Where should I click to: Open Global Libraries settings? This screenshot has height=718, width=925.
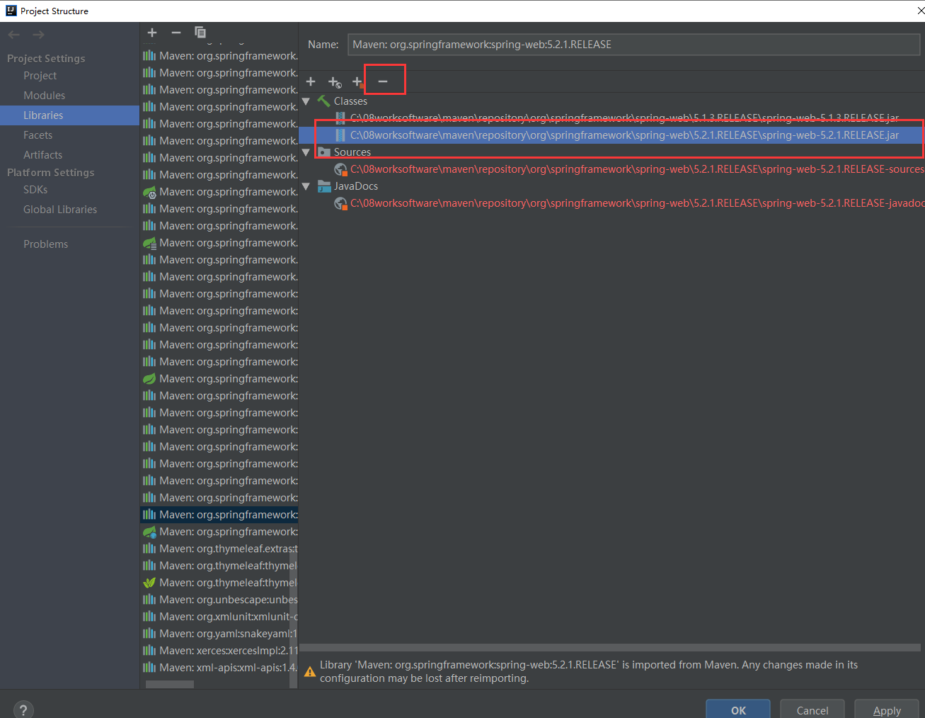(x=60, y=210)
